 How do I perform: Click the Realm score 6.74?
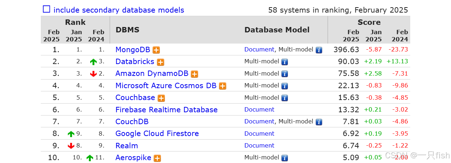351,145
